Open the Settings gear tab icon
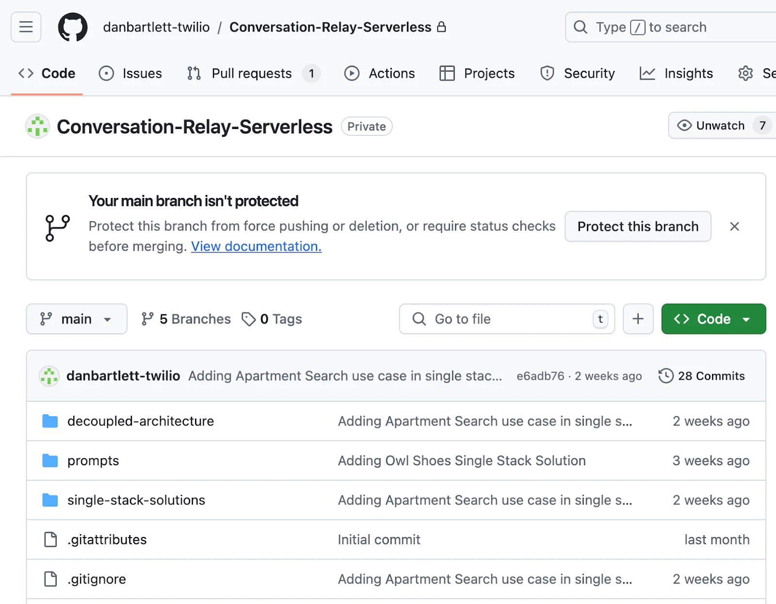Viewport: 776px width, 604px height. [x=745, y=73]
